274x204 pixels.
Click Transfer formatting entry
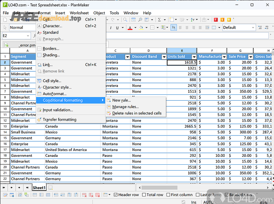[x=71, y=120]
